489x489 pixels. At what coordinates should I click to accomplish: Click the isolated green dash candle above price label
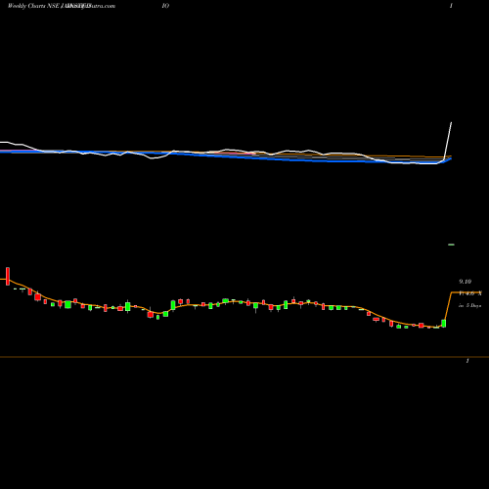click(452, 244)
